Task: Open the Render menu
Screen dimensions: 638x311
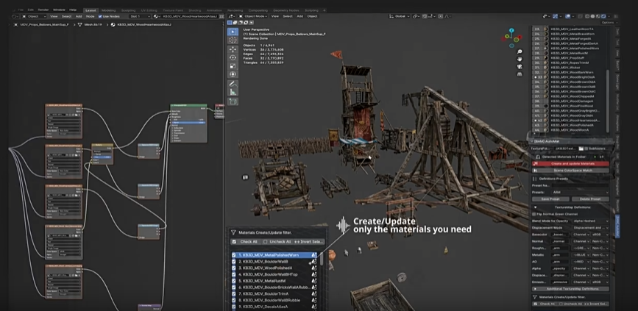Action: click(x=43, y=10)
